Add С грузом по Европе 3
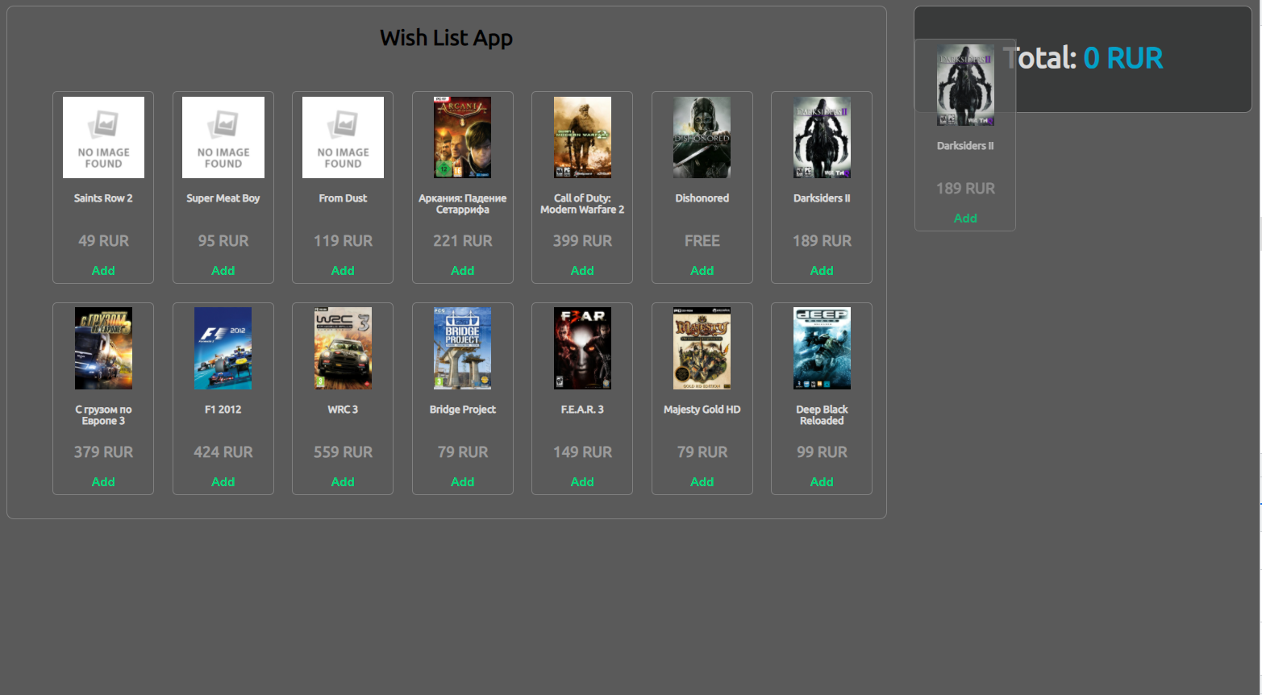 pos(103,482)
